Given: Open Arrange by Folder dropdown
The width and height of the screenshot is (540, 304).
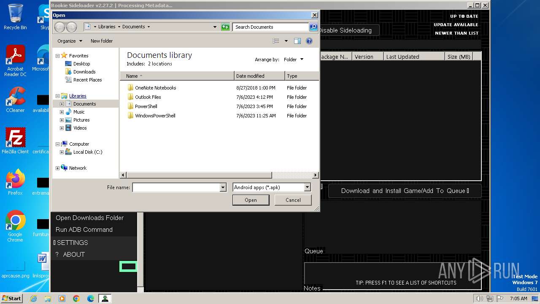Looking at the screenshot, I should [294, 60].
